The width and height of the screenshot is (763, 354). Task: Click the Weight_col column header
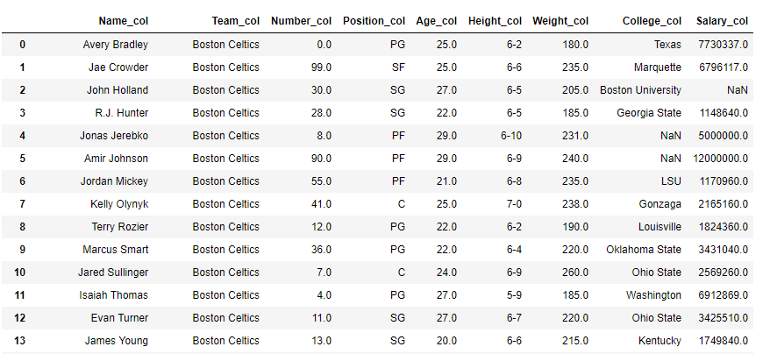click(x=560, y=21)
